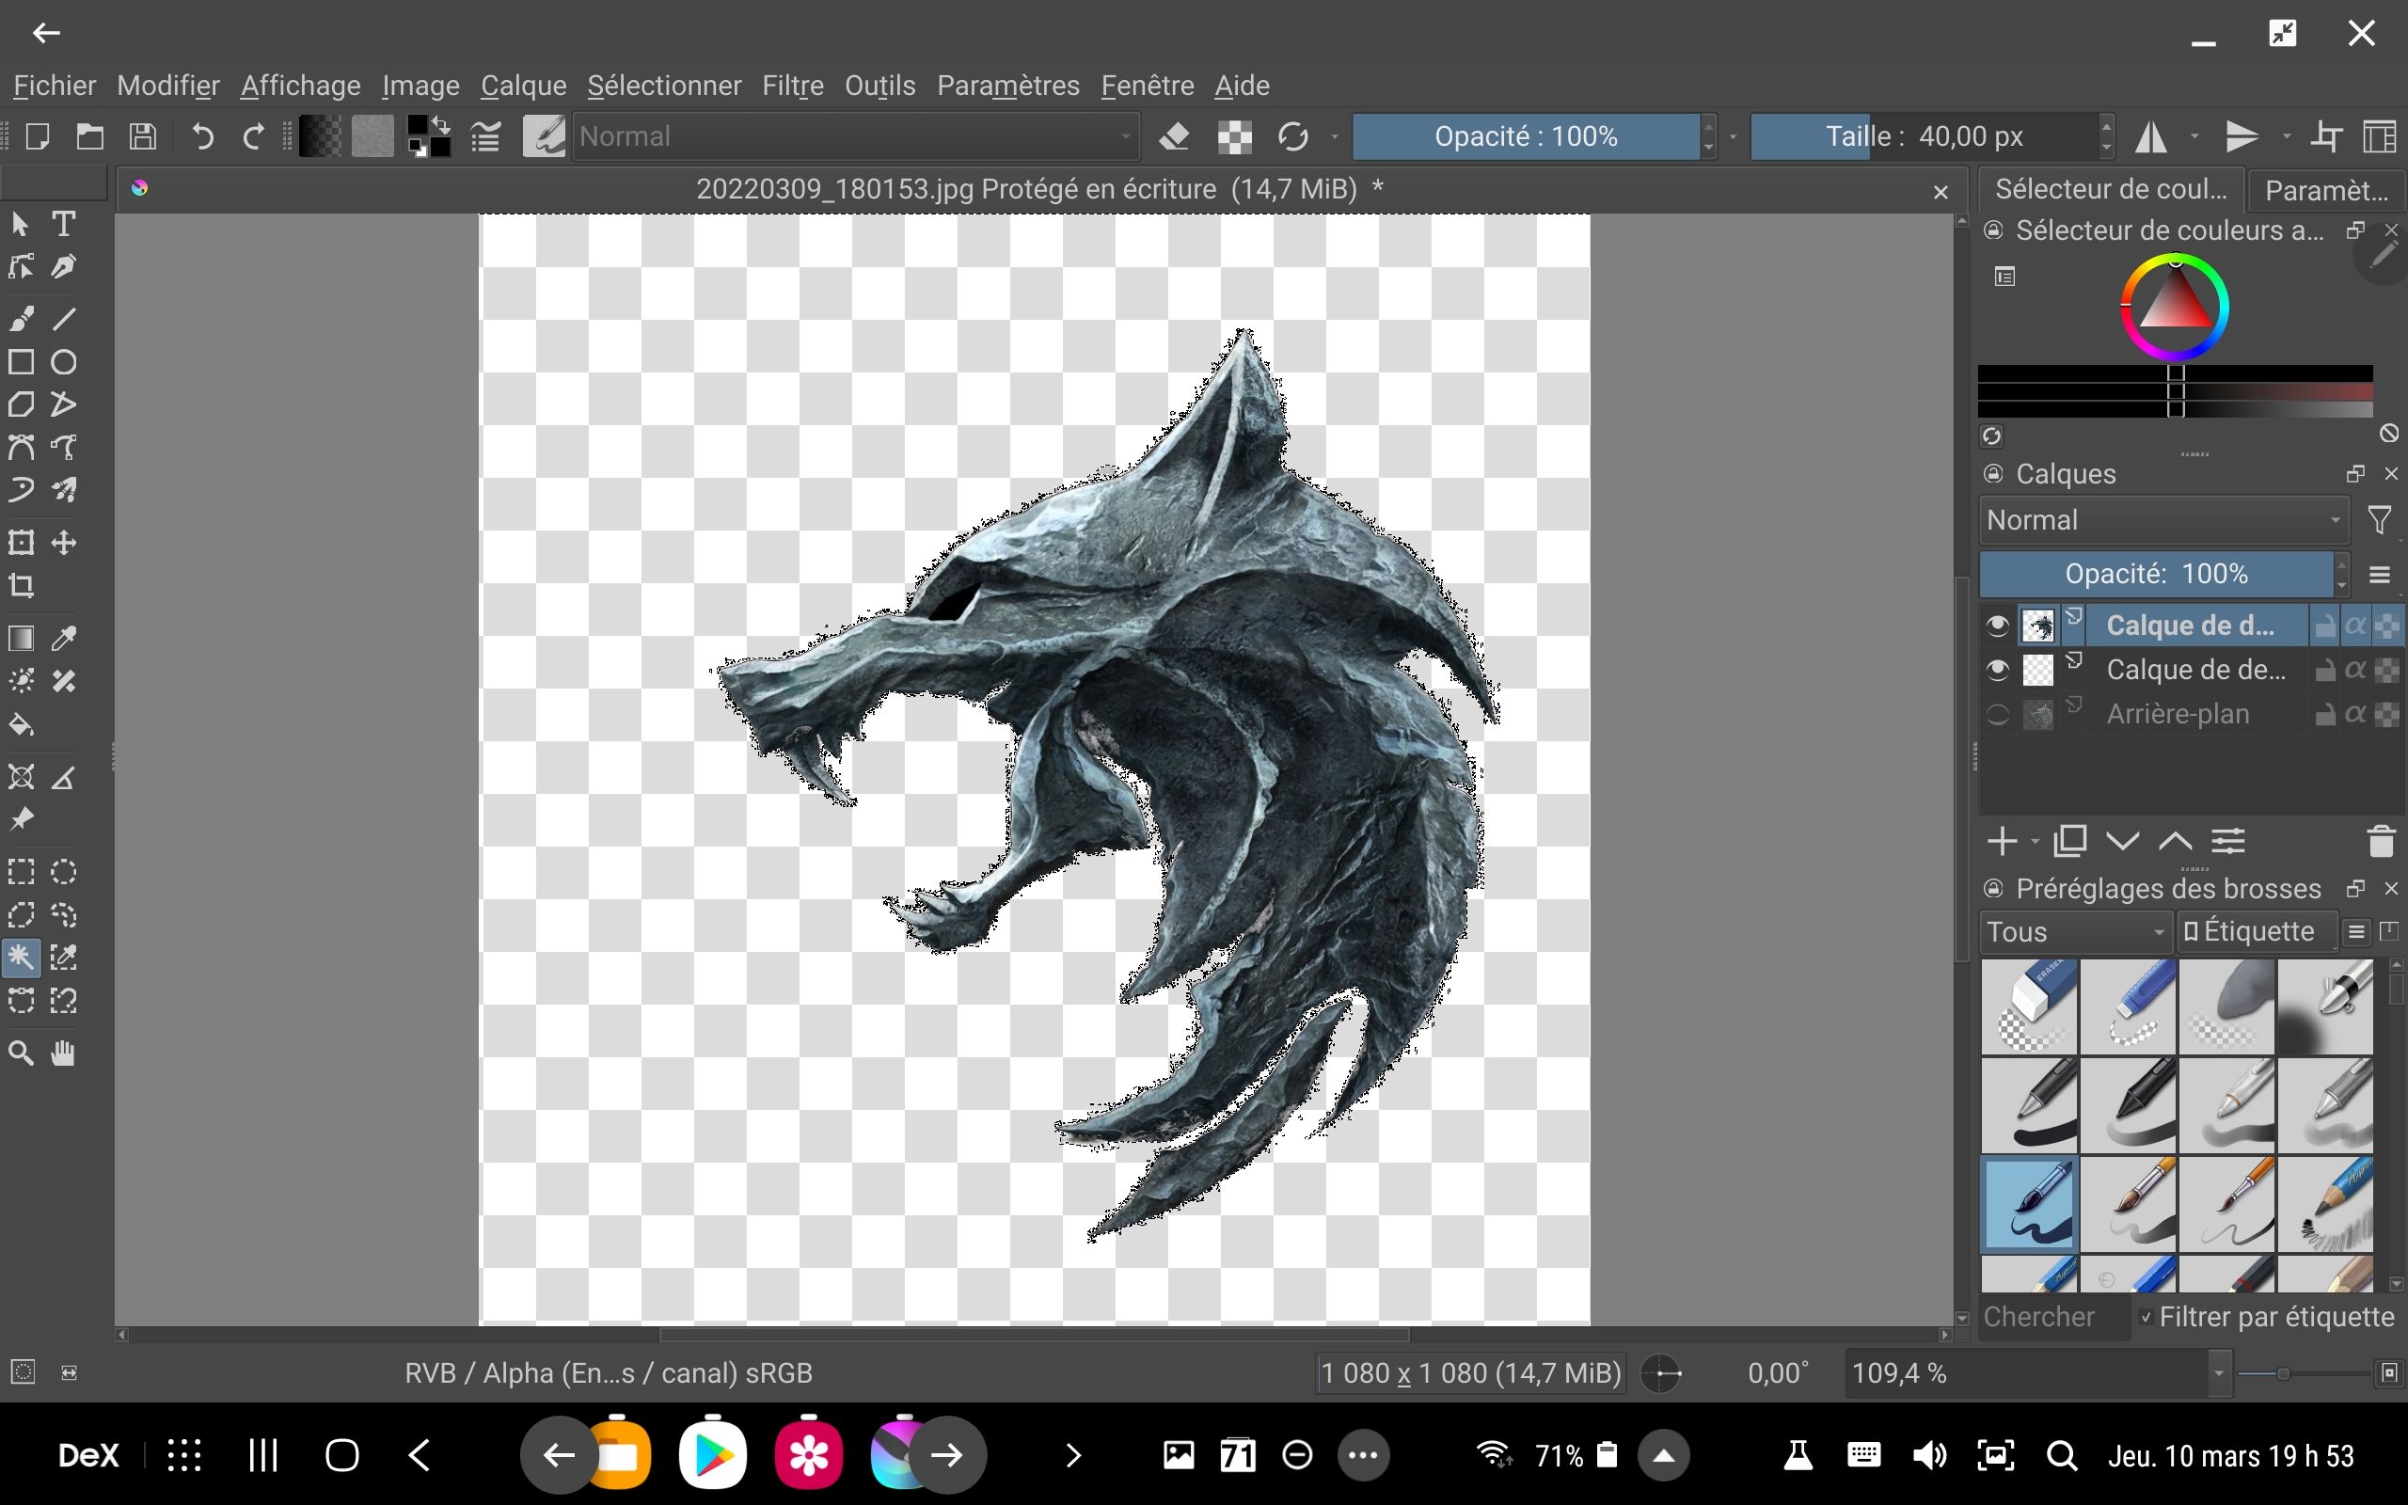Choose the Fill tool
The width and height of the screenshot is (2408, 1505).
pyautogui.click(x=20, y=724)
